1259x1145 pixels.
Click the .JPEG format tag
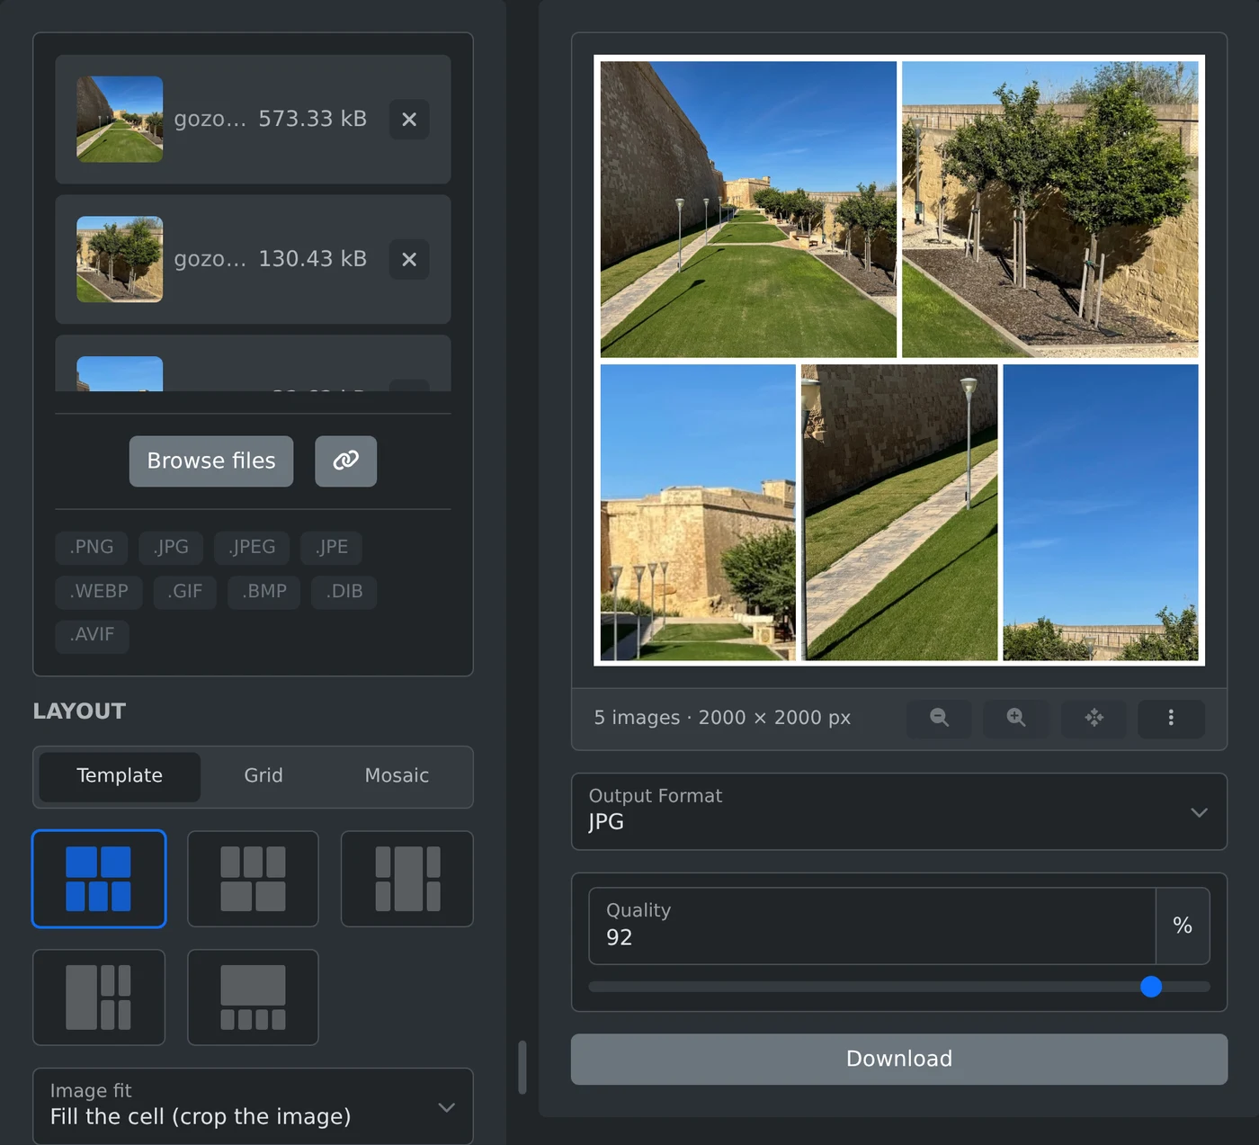tap(252, 547)
